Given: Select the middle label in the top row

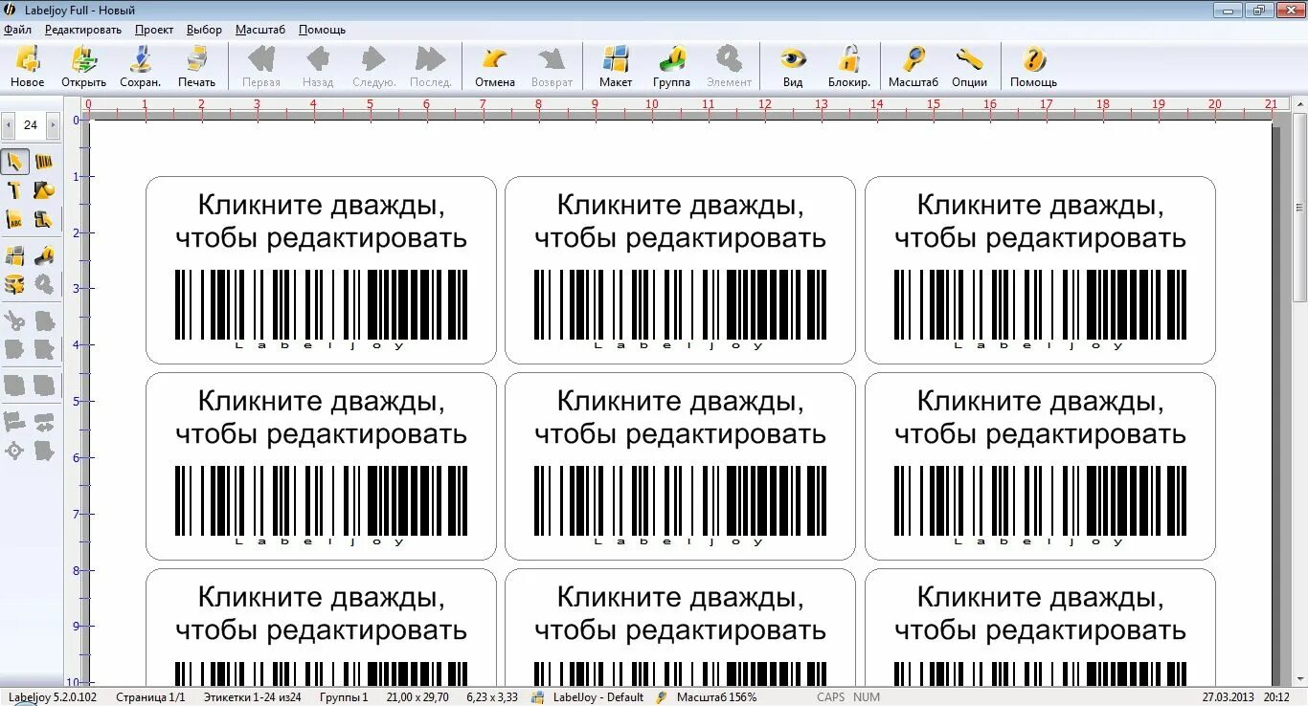Looking at the screenshot, I should [680, 270].
